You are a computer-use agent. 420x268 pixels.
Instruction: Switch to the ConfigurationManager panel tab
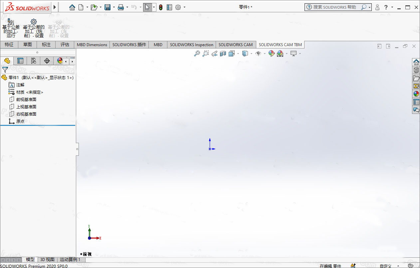point(33,61)
